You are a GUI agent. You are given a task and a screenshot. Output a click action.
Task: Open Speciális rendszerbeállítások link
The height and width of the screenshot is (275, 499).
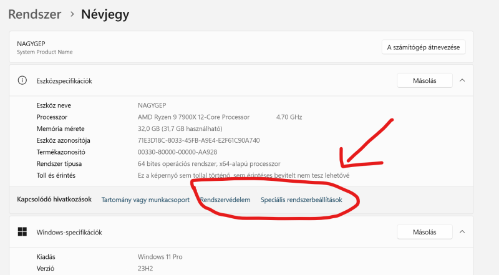[301, 200]
